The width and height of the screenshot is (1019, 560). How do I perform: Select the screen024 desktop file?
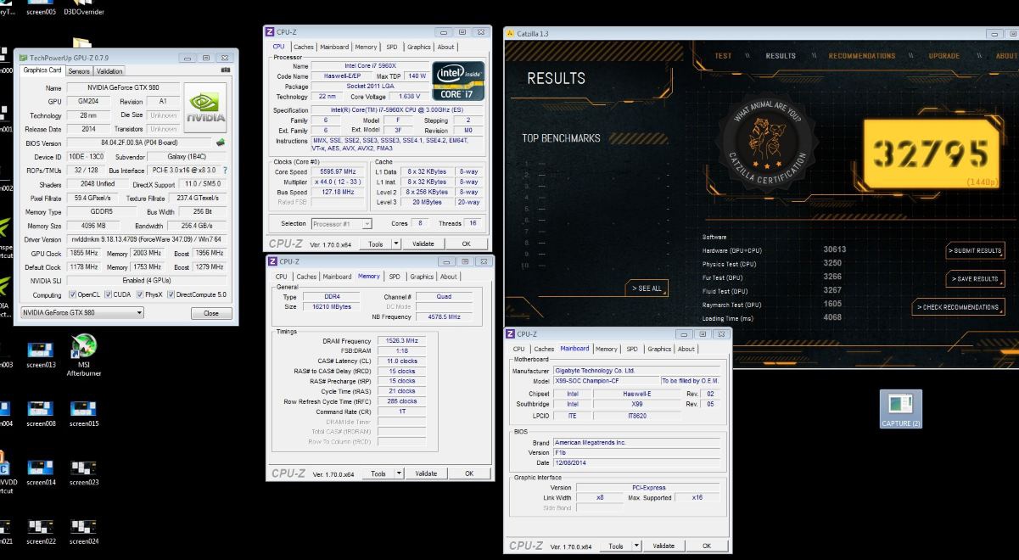[84, 530]
